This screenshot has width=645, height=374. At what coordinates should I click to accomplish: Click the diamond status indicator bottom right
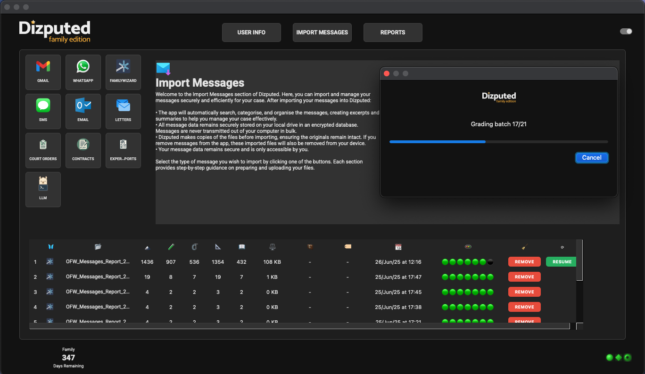pos(619,358)
